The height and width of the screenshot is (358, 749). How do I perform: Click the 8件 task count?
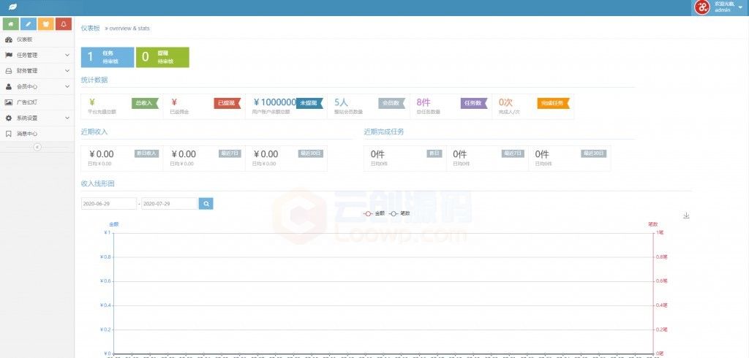click(x=424, y=102)
